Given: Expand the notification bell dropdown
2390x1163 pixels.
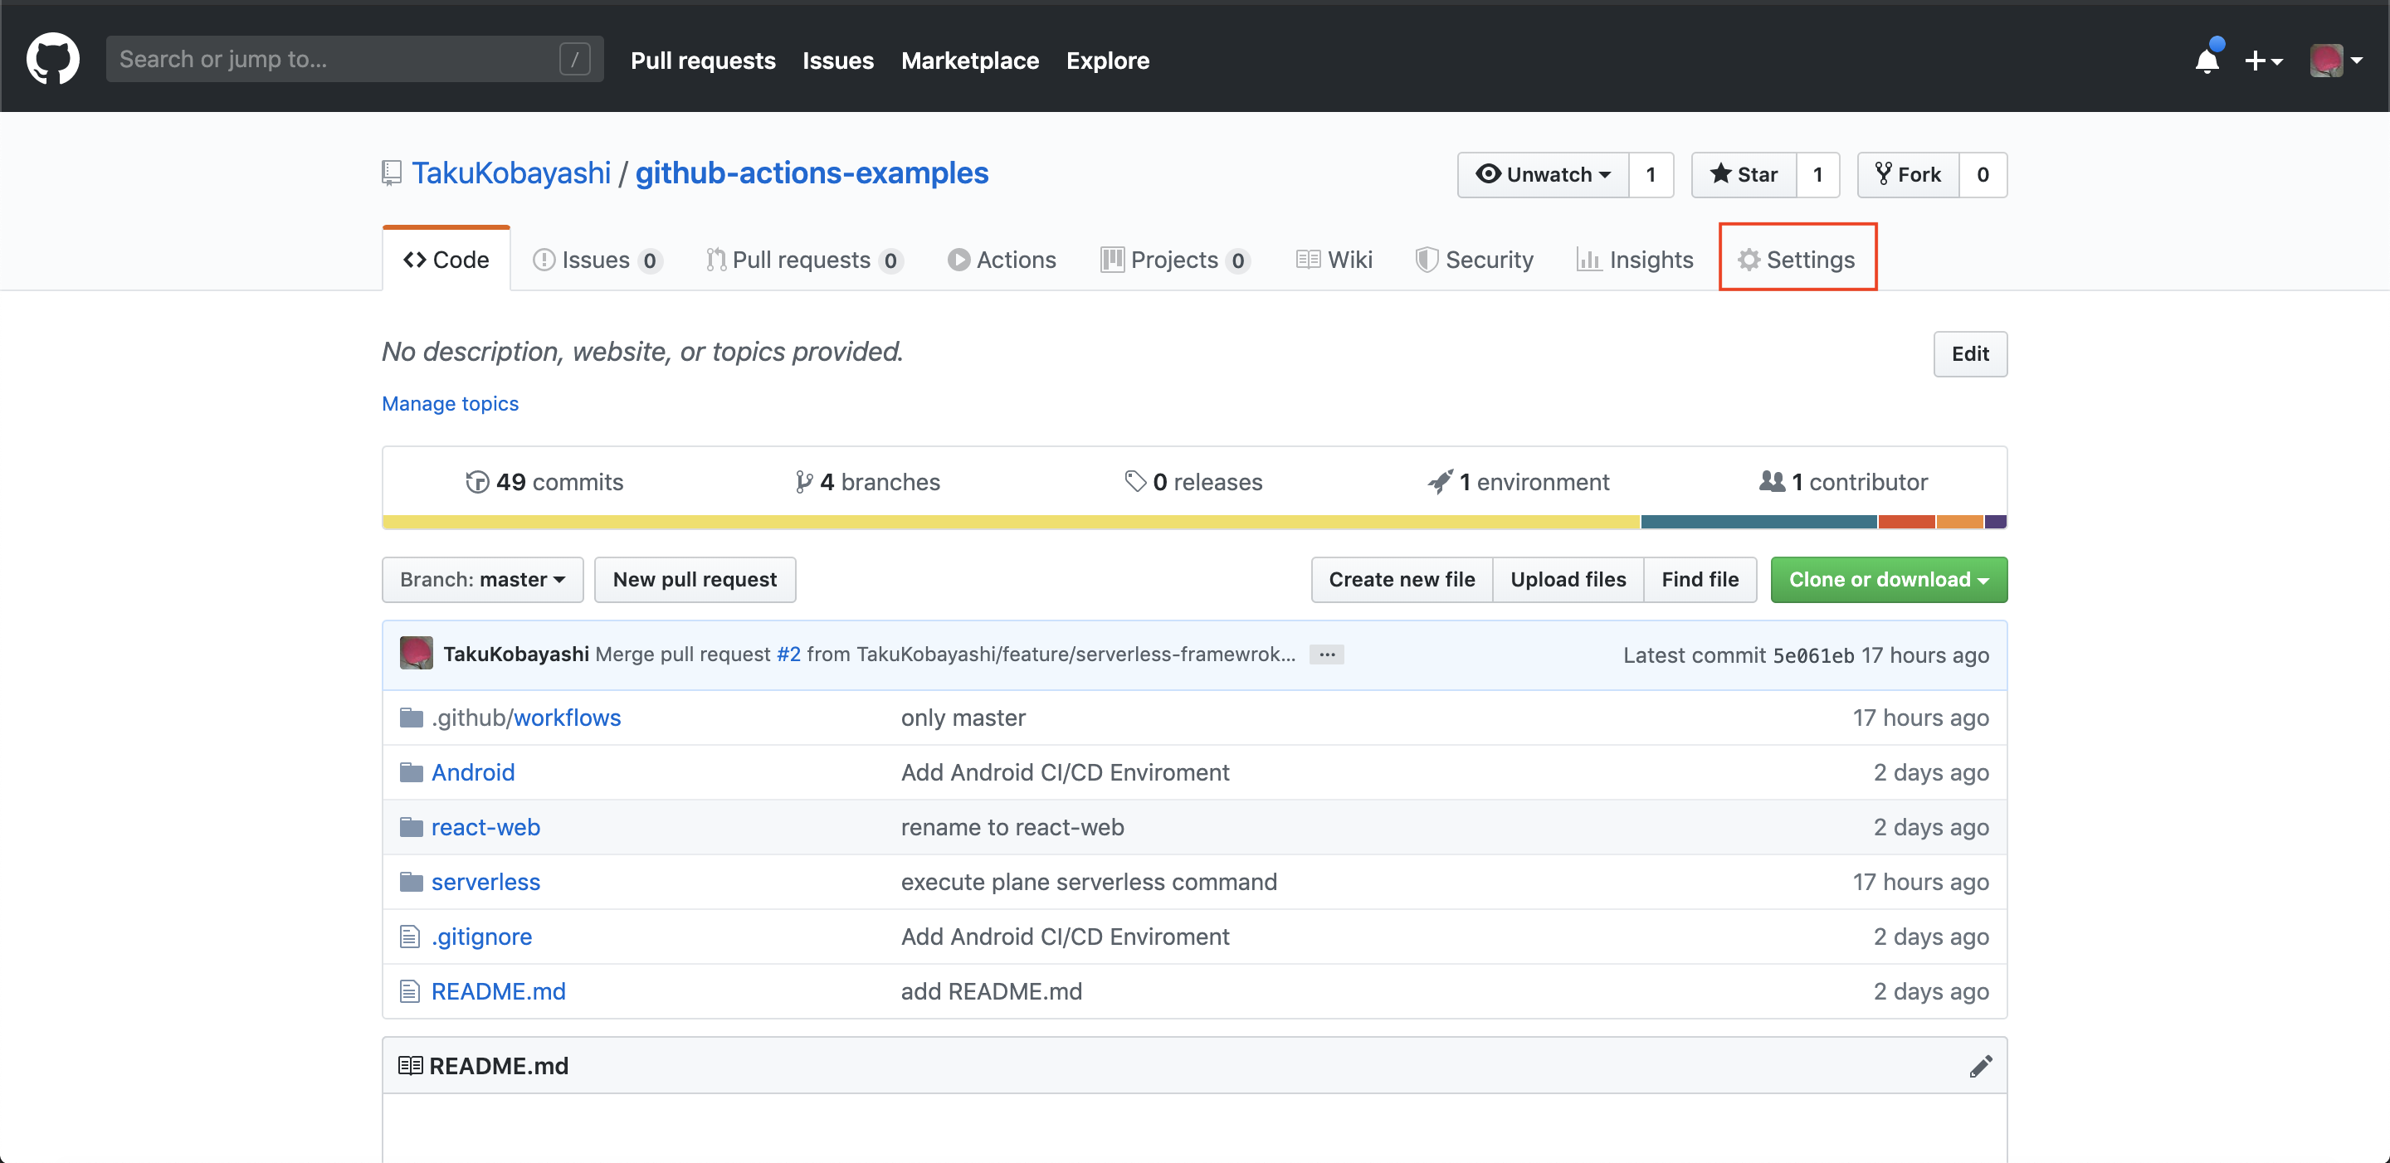Looking at the screenshot, I should click(2206, 61).
